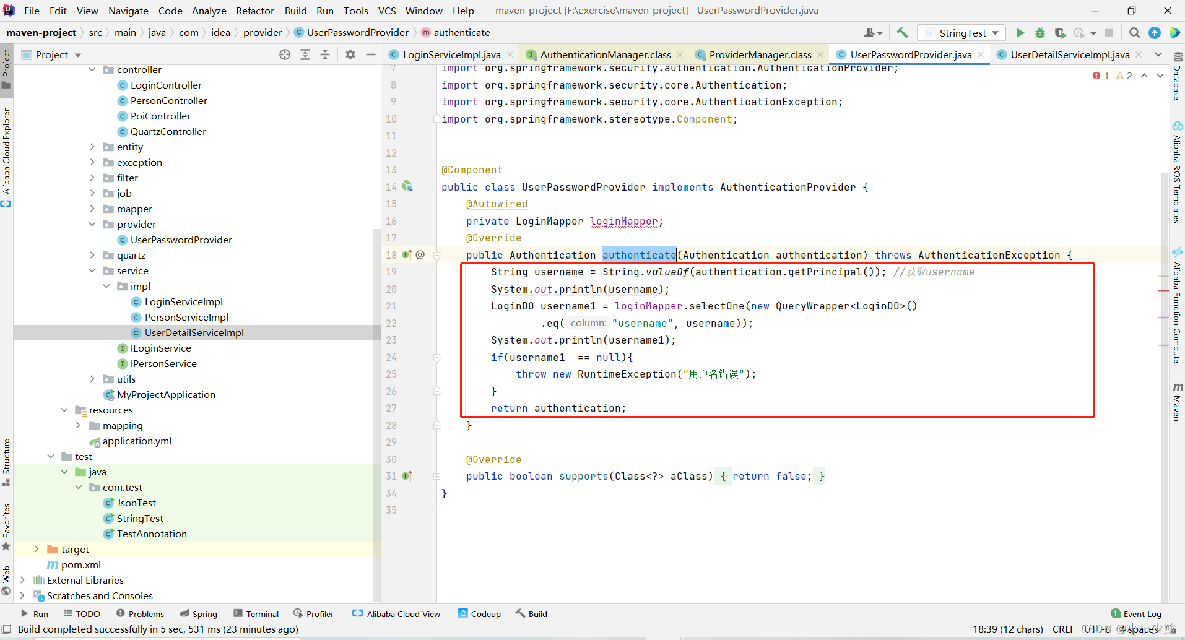This screenshot has width=1185, height=640.
Task: Open the Spring tool window
Action: point(198,613)
